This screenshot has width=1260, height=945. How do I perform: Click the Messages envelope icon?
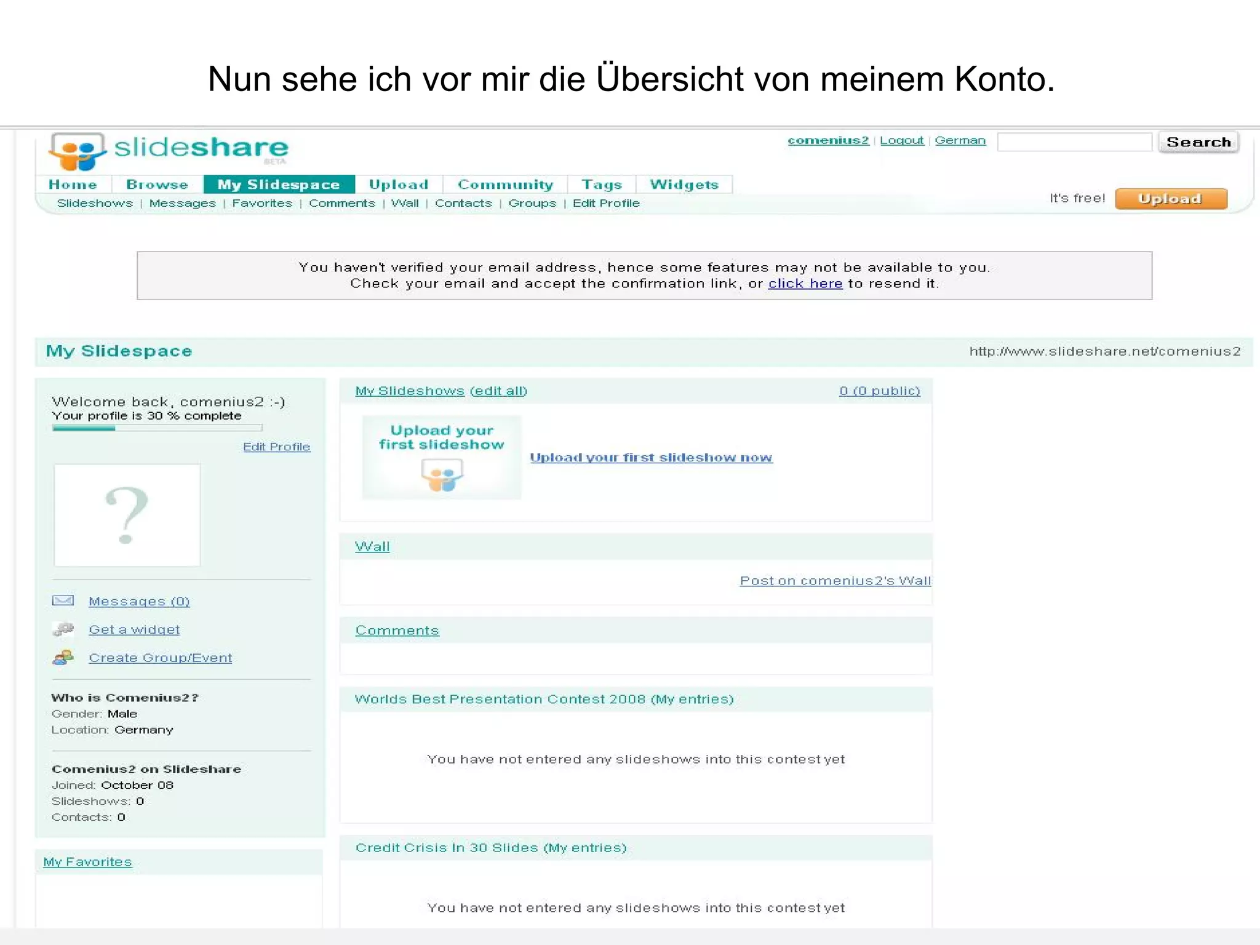(x=63, y=600)
